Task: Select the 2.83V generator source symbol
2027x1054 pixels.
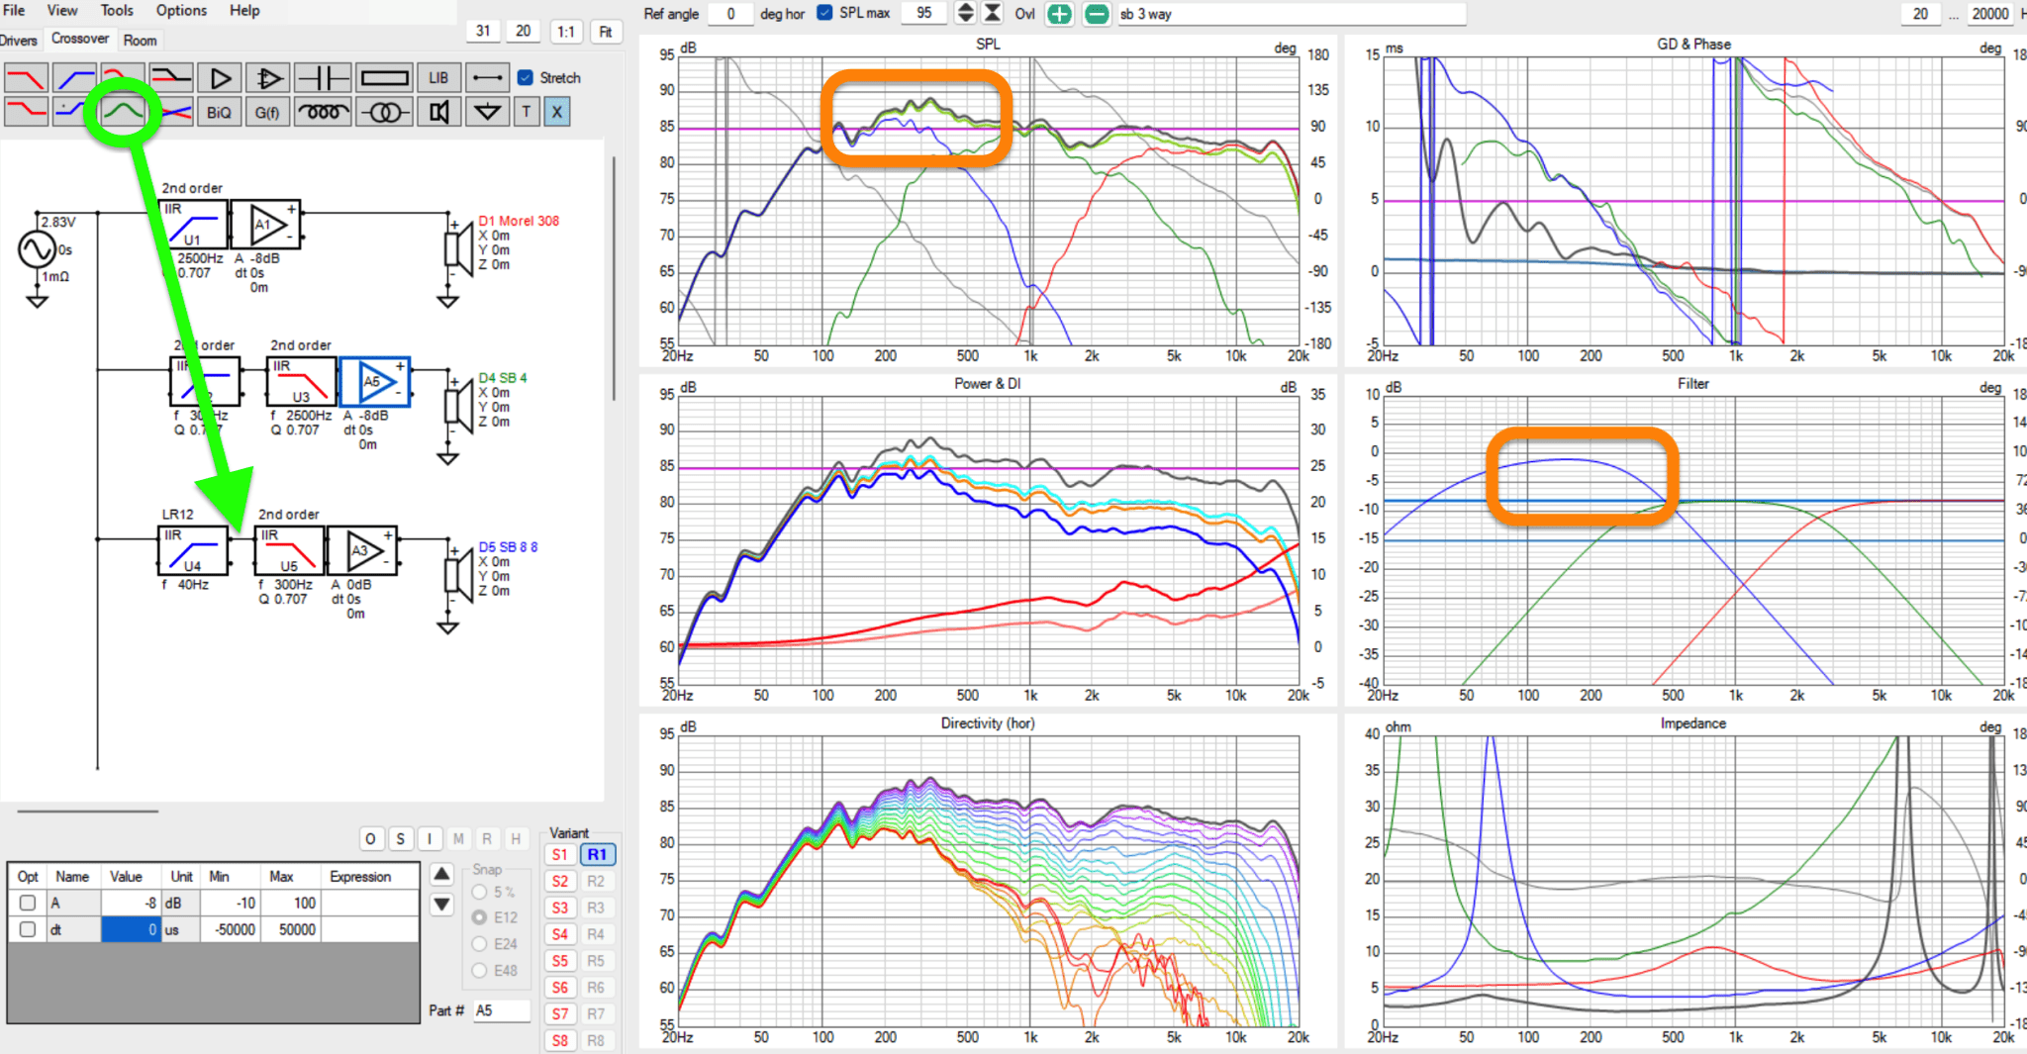Action: coord(37,249)
